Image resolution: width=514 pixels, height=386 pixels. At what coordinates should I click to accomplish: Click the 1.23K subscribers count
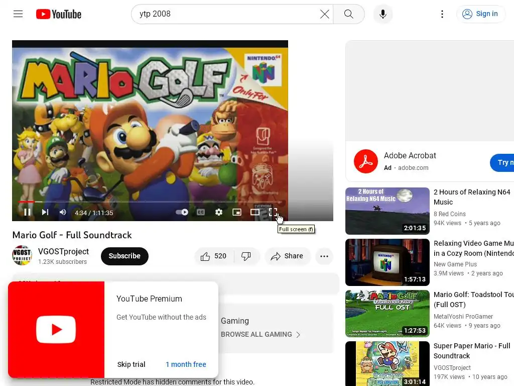[62, 262]
